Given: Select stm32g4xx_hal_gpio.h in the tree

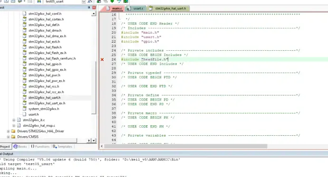Looking at the screenshot, I should (x=45, y=64).
